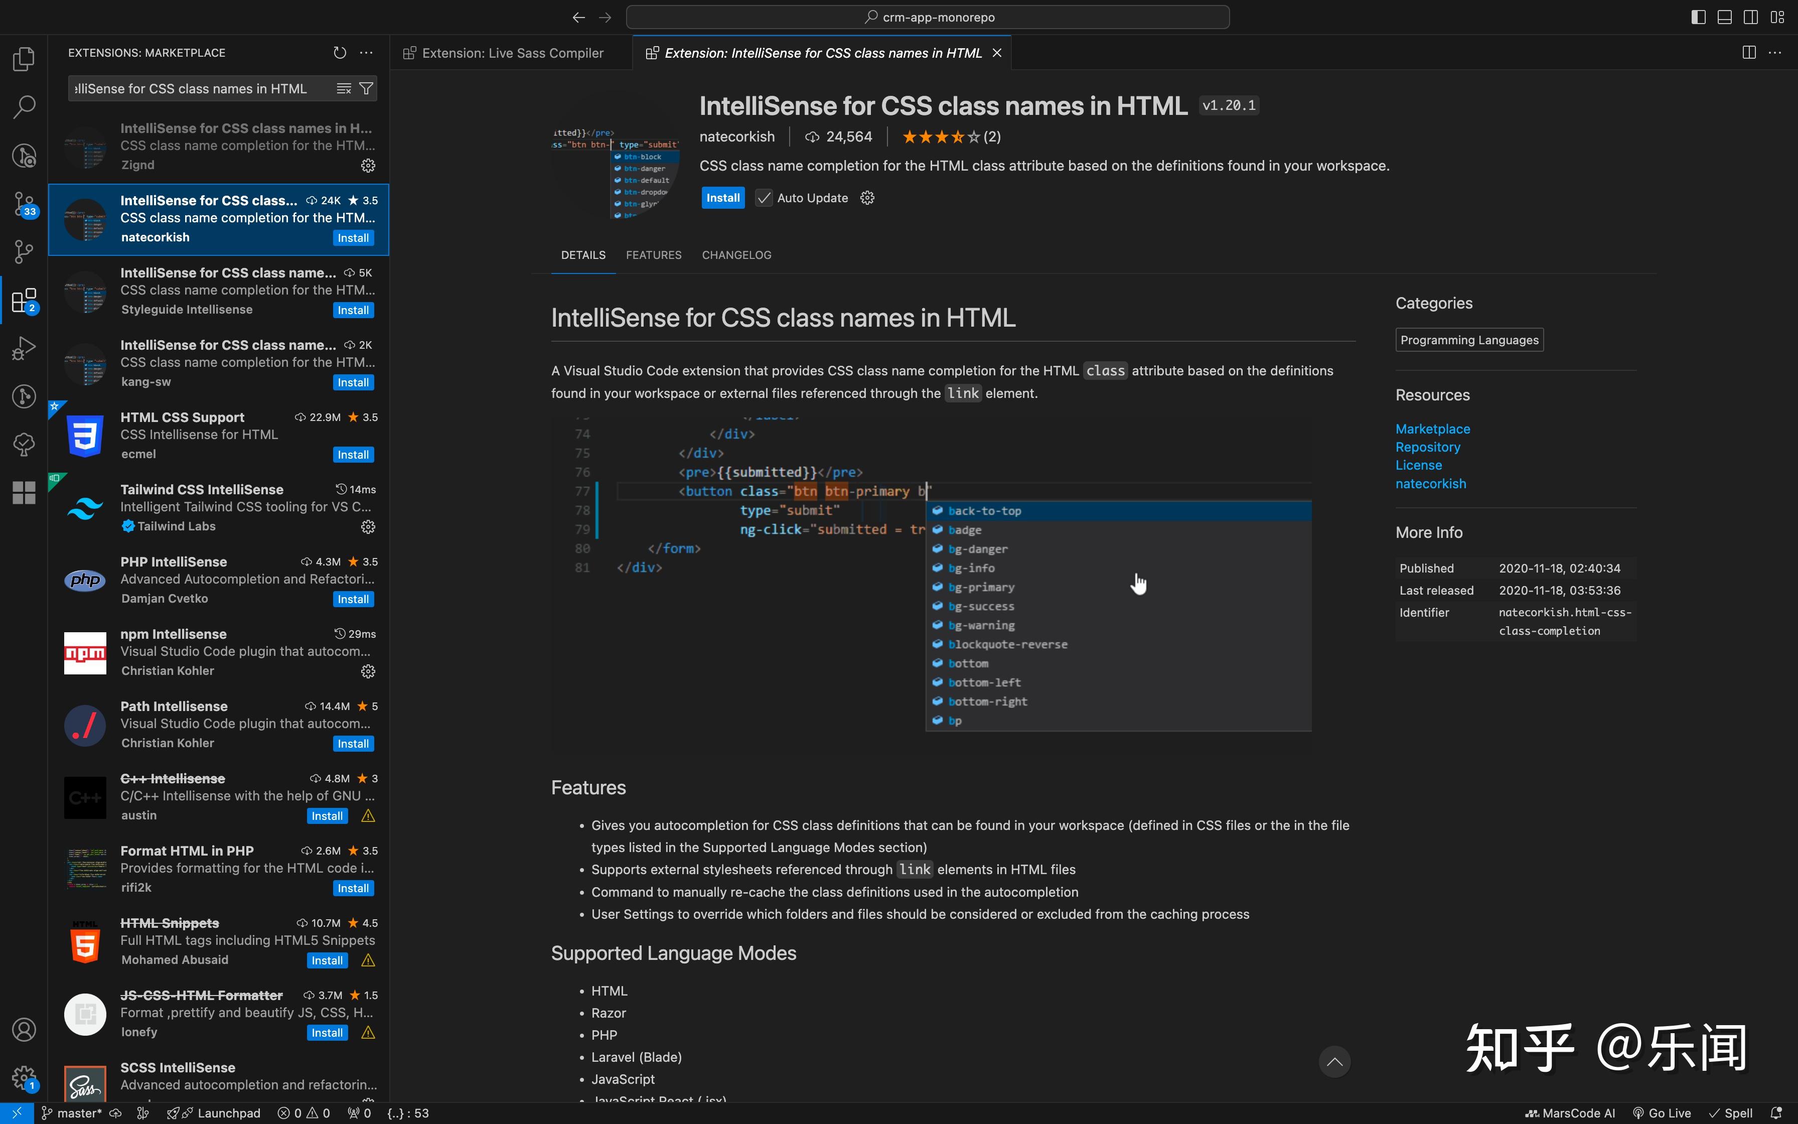This screenshot has width=1798, height=1124.
Task: Click the scroll-to-top circular control
Action: [1334, 1062]
